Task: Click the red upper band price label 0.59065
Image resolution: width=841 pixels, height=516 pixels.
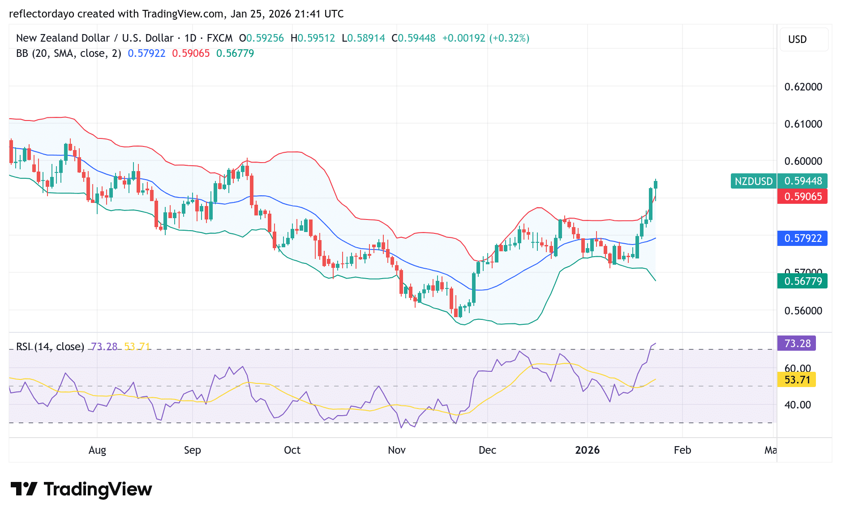Action: (x=802, y=196)
